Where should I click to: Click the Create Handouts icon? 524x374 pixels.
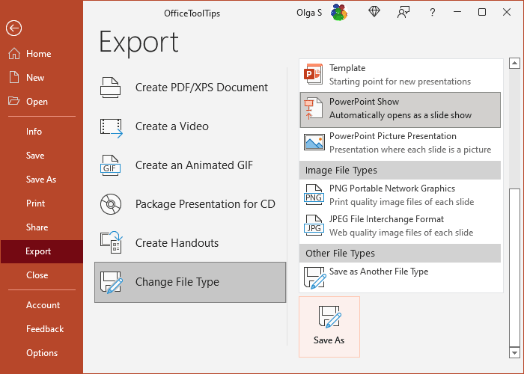[x=112, y=242]
